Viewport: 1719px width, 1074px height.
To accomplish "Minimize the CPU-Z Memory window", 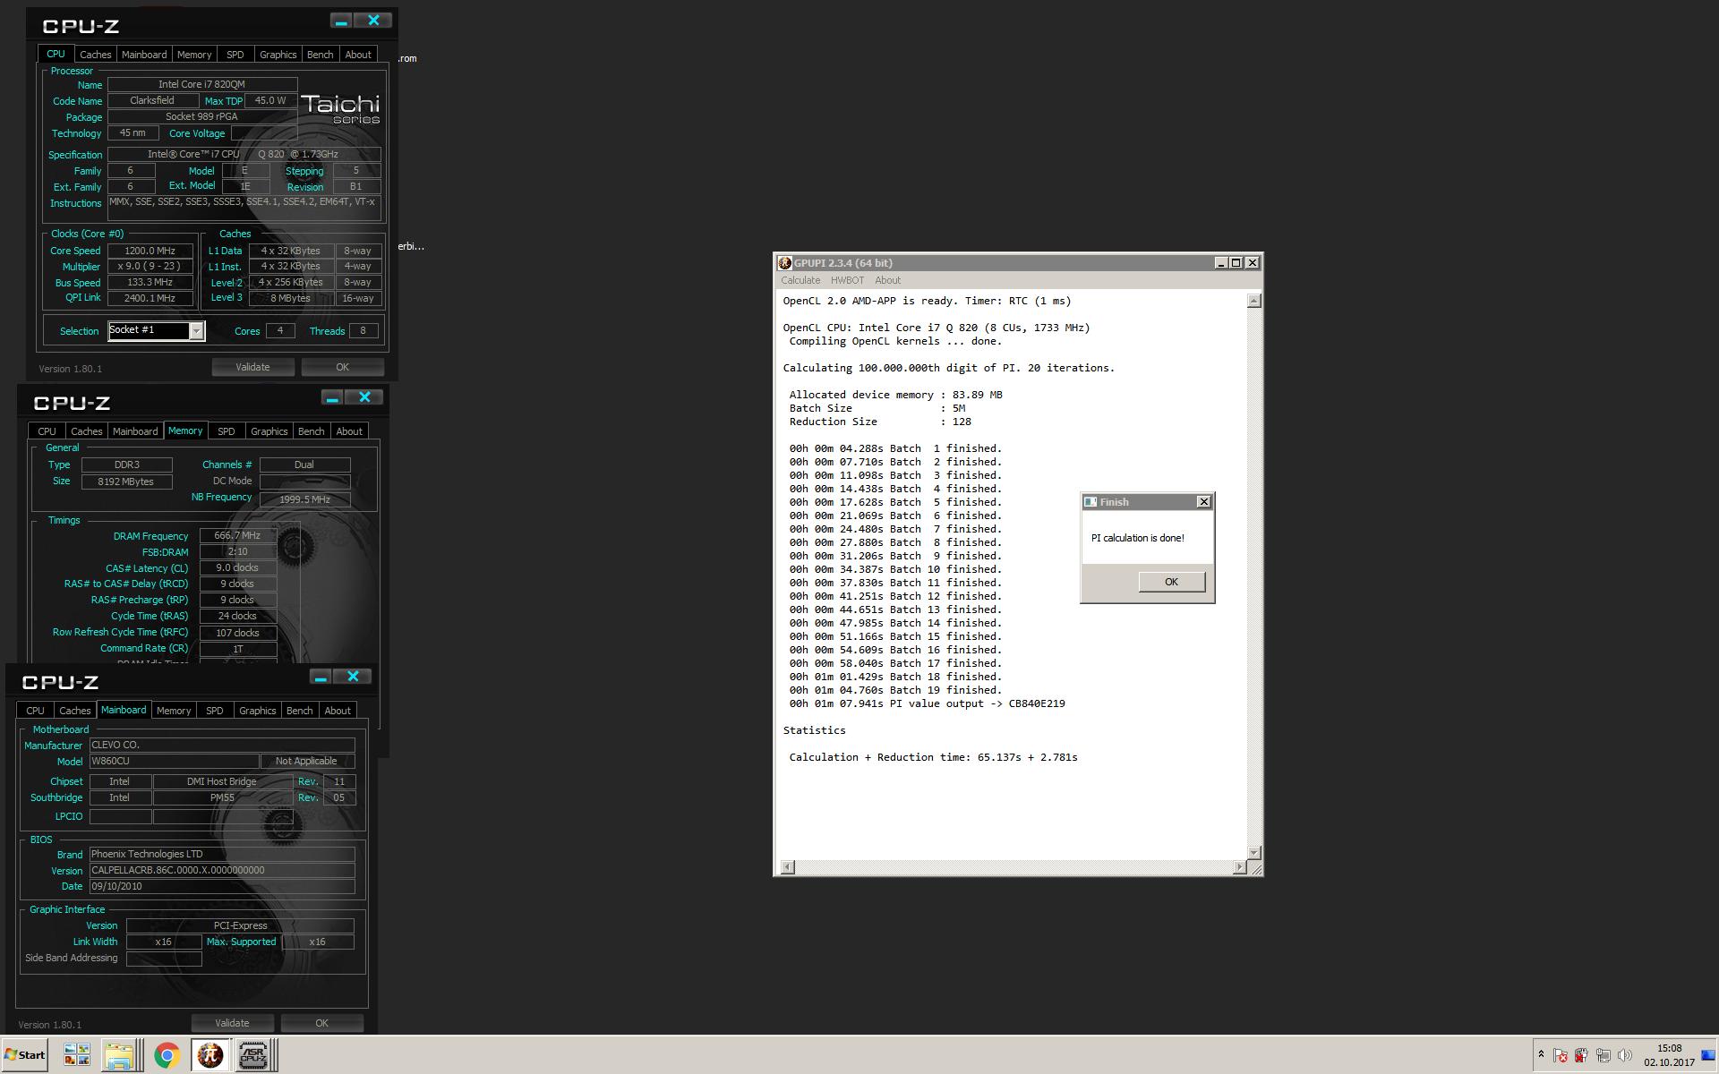I will click(332, 397).
